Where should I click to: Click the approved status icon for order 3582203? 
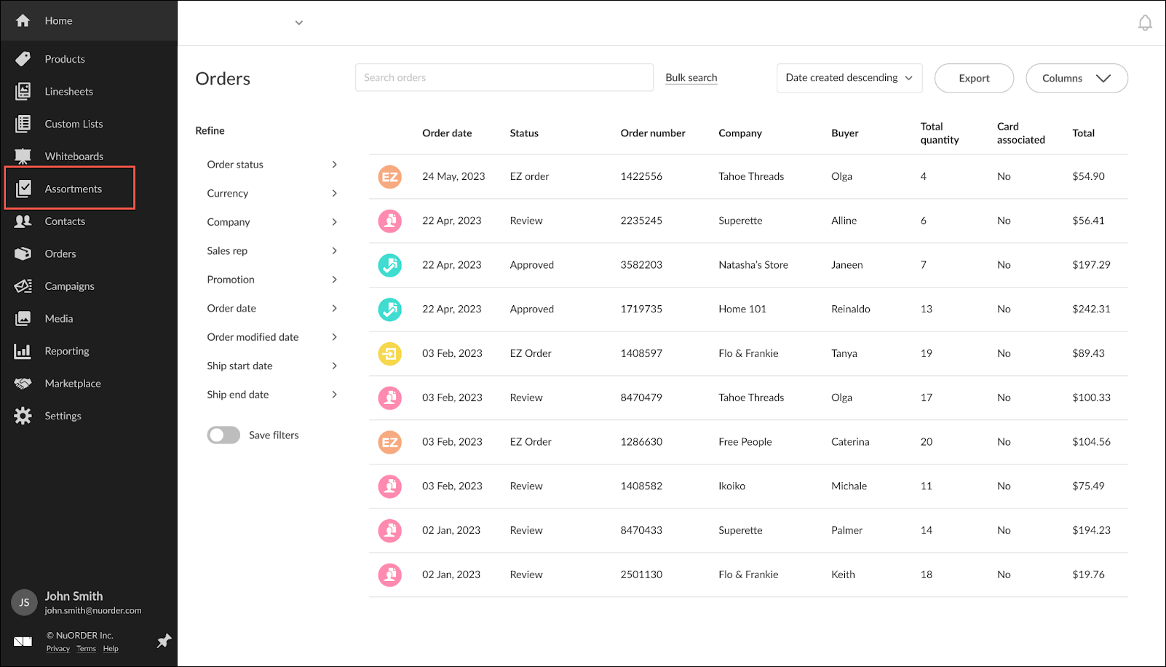(x=390, y=265)
